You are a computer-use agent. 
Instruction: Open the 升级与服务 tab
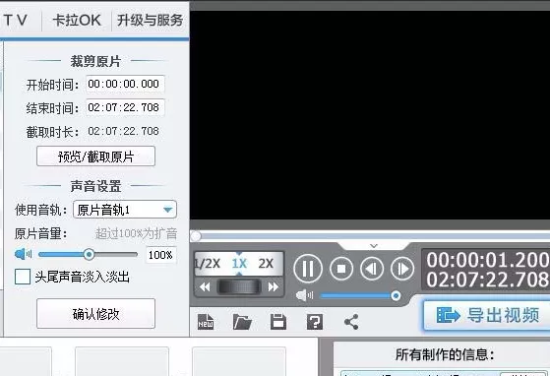151,20
